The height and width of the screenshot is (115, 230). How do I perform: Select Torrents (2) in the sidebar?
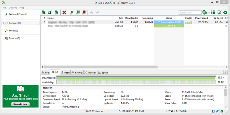tap(20, 23)
